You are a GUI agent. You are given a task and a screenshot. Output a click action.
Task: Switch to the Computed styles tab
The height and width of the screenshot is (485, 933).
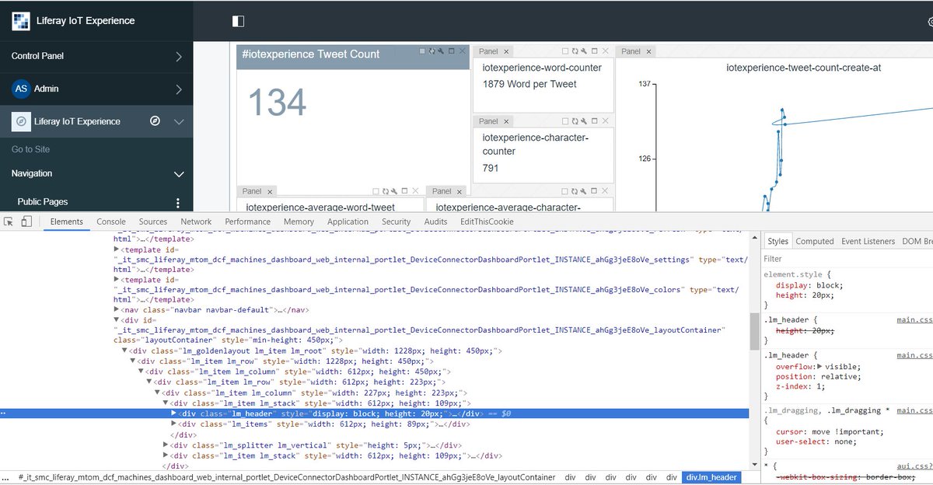(x=815, y=241)
